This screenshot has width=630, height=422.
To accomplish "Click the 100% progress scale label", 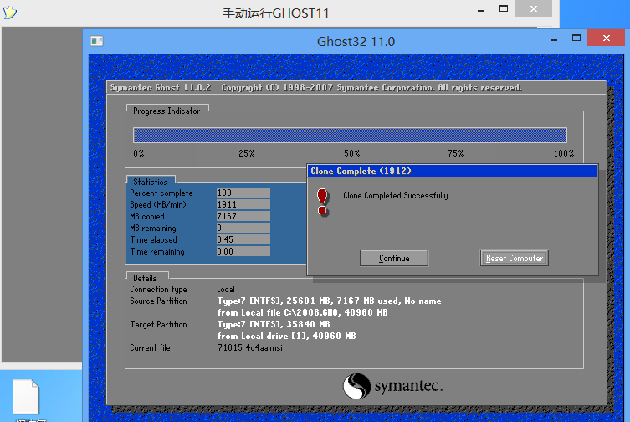I will 564,153.
